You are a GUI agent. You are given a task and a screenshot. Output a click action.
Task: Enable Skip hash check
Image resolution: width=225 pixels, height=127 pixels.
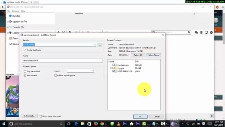25,71
